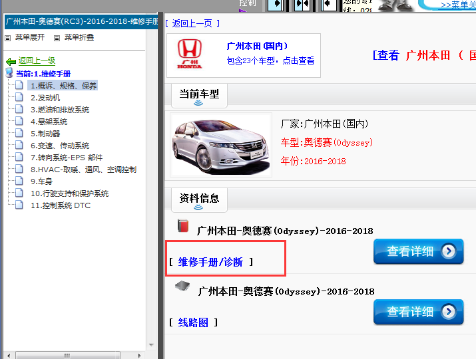The image size is (476, 359).
Task: Open 10.行驶支持和保护系统 chapter
Action: pos(69,193)
